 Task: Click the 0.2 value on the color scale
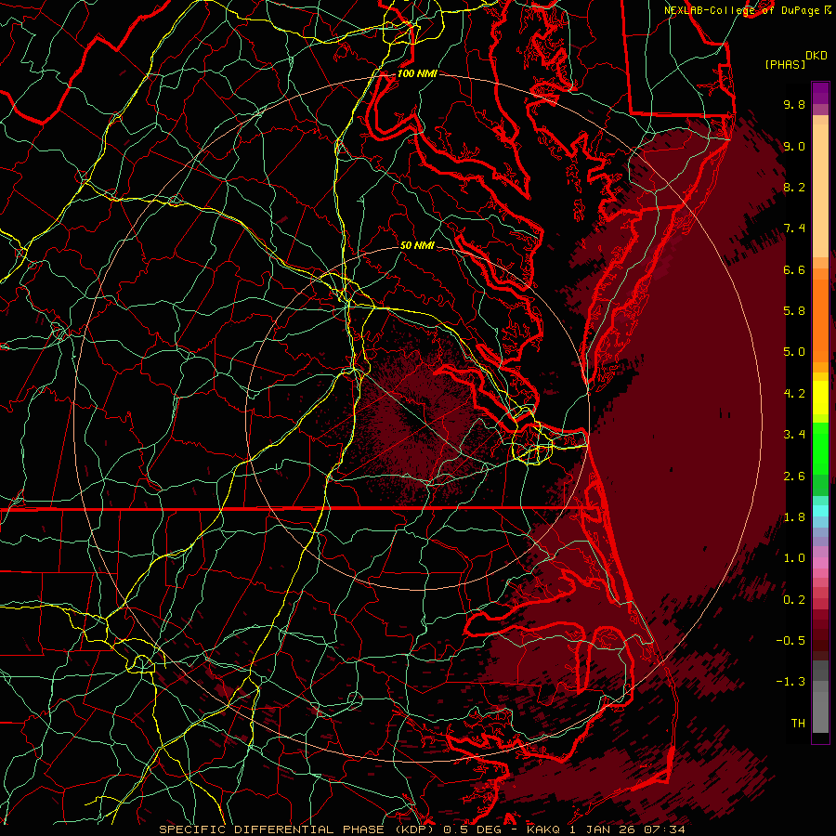(x=794, y=600)
